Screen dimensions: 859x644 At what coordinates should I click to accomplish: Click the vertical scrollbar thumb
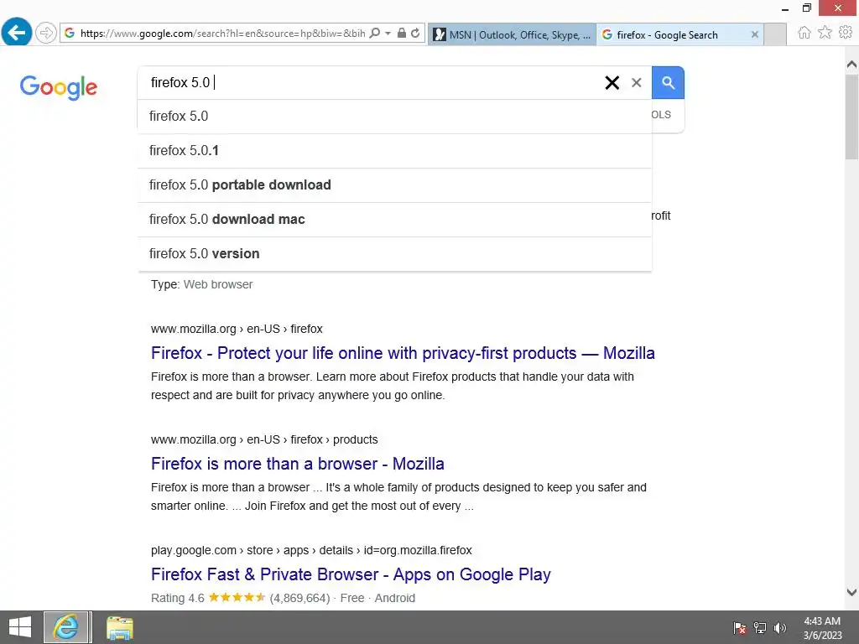click(x=851, y=117)
